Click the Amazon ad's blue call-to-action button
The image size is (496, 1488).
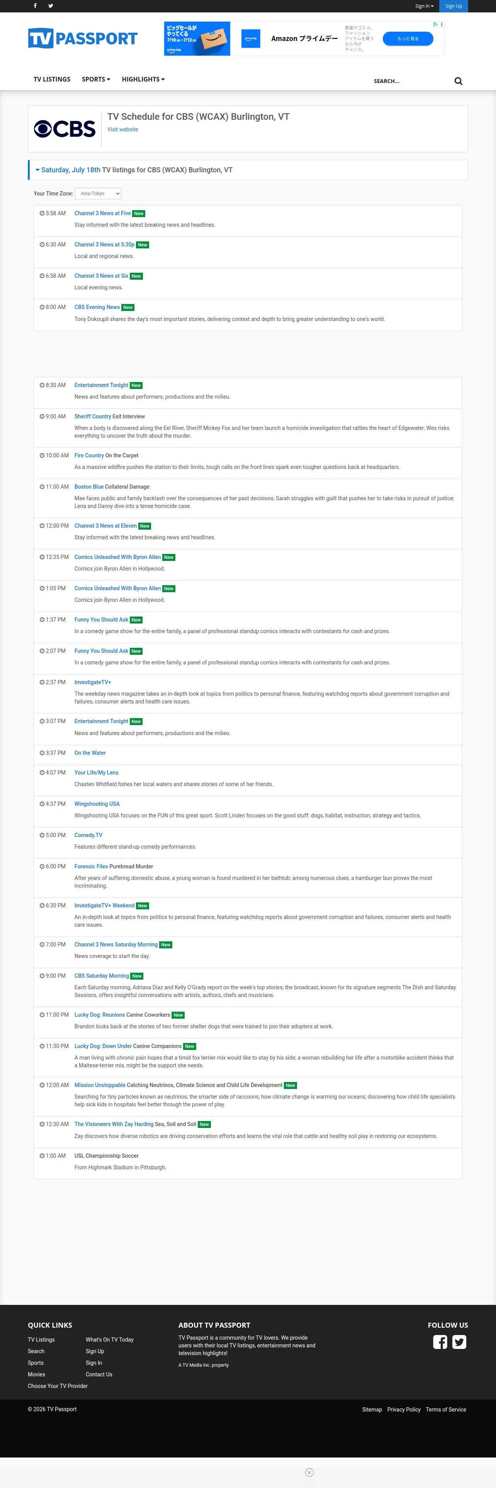coord(408,39)
